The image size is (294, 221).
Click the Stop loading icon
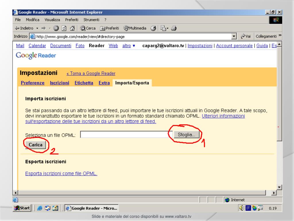pos(56,28)
